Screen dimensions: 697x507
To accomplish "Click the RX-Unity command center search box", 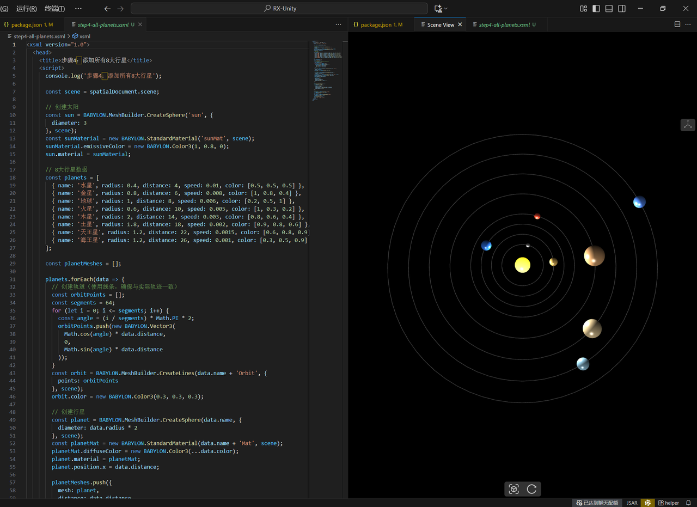I will (279, 9).
